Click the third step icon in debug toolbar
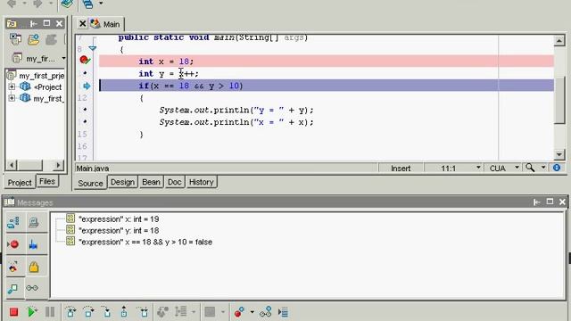 pyautogui.click(x=107, y=312)
